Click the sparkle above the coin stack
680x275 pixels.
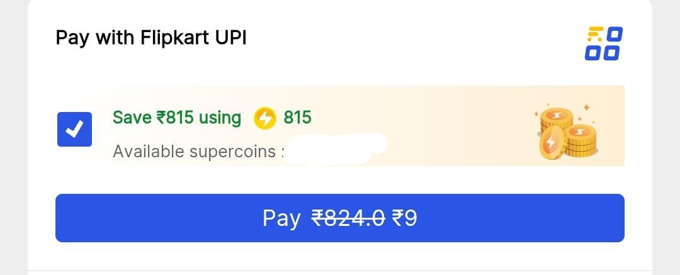(x=586, y=108)
